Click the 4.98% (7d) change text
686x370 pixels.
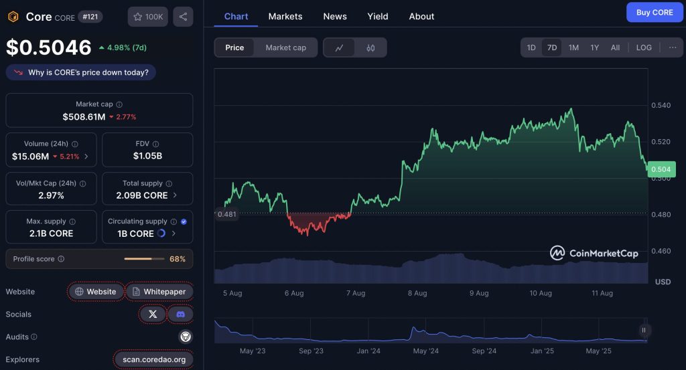coord(127,48)
